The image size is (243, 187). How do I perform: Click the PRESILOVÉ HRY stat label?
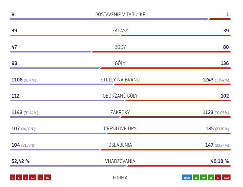(120, 128)
